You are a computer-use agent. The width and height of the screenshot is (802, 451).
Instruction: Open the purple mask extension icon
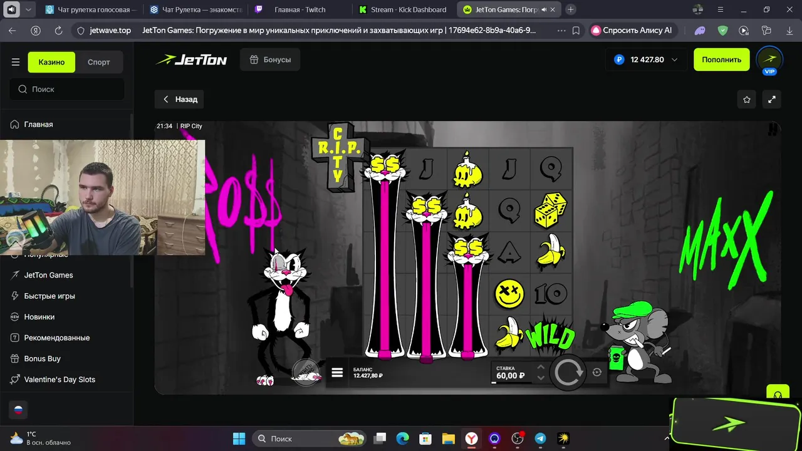click(700, 30)
